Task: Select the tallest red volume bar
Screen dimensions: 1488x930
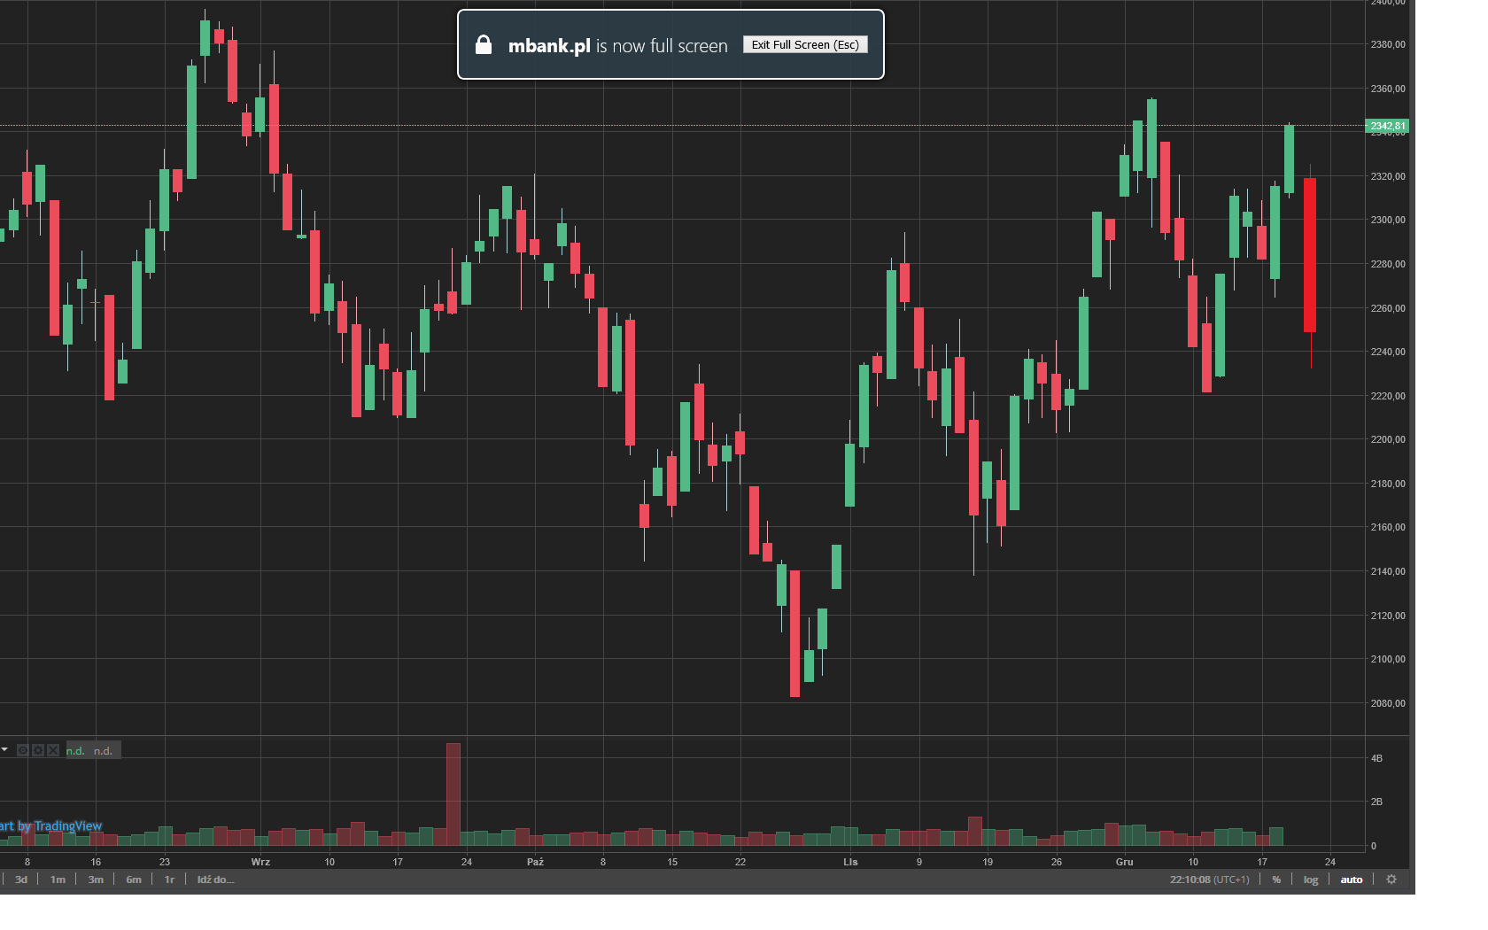Action: (x=453, y=794)
